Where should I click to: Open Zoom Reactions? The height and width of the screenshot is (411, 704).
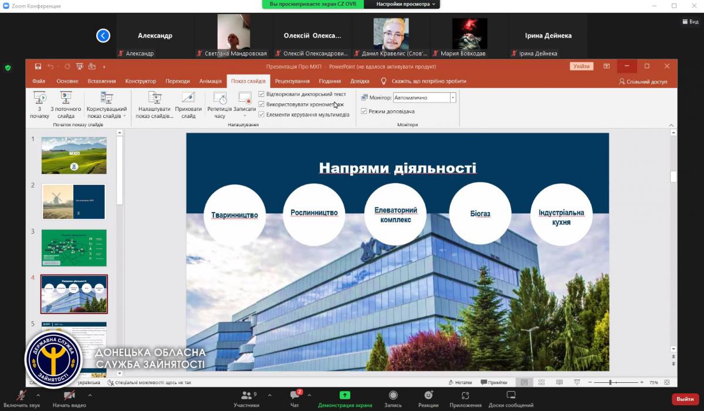[x=428, y=395]
